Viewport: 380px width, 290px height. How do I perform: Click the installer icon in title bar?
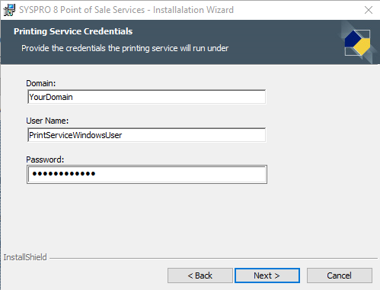(9, 10)
